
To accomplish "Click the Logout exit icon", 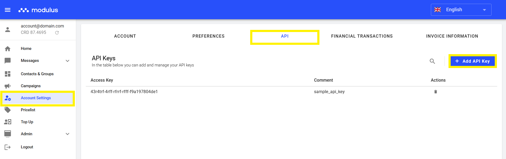I will pos(8,147).
